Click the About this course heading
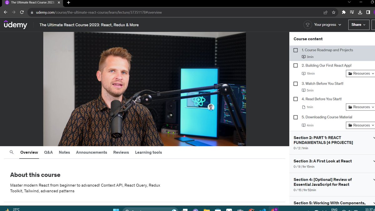Screen dimensions: 375x211 35,175
